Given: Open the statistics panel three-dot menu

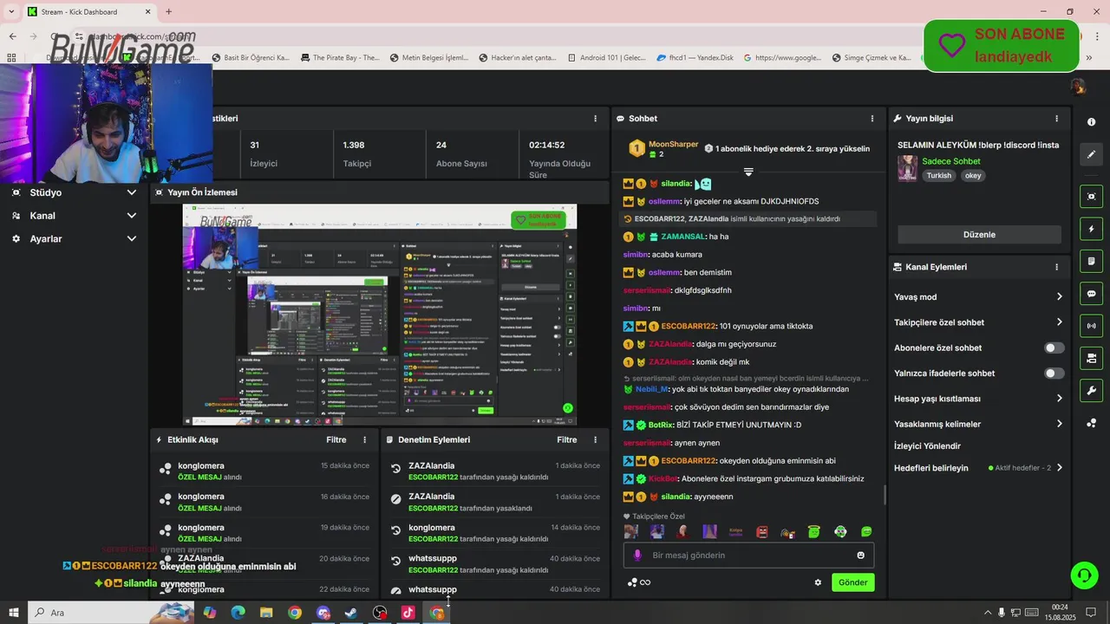Looking at the screenshot, I should (595, 119).
